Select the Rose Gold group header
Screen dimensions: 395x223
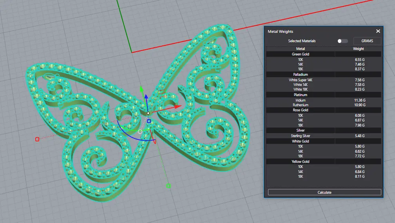click(301, 110)
